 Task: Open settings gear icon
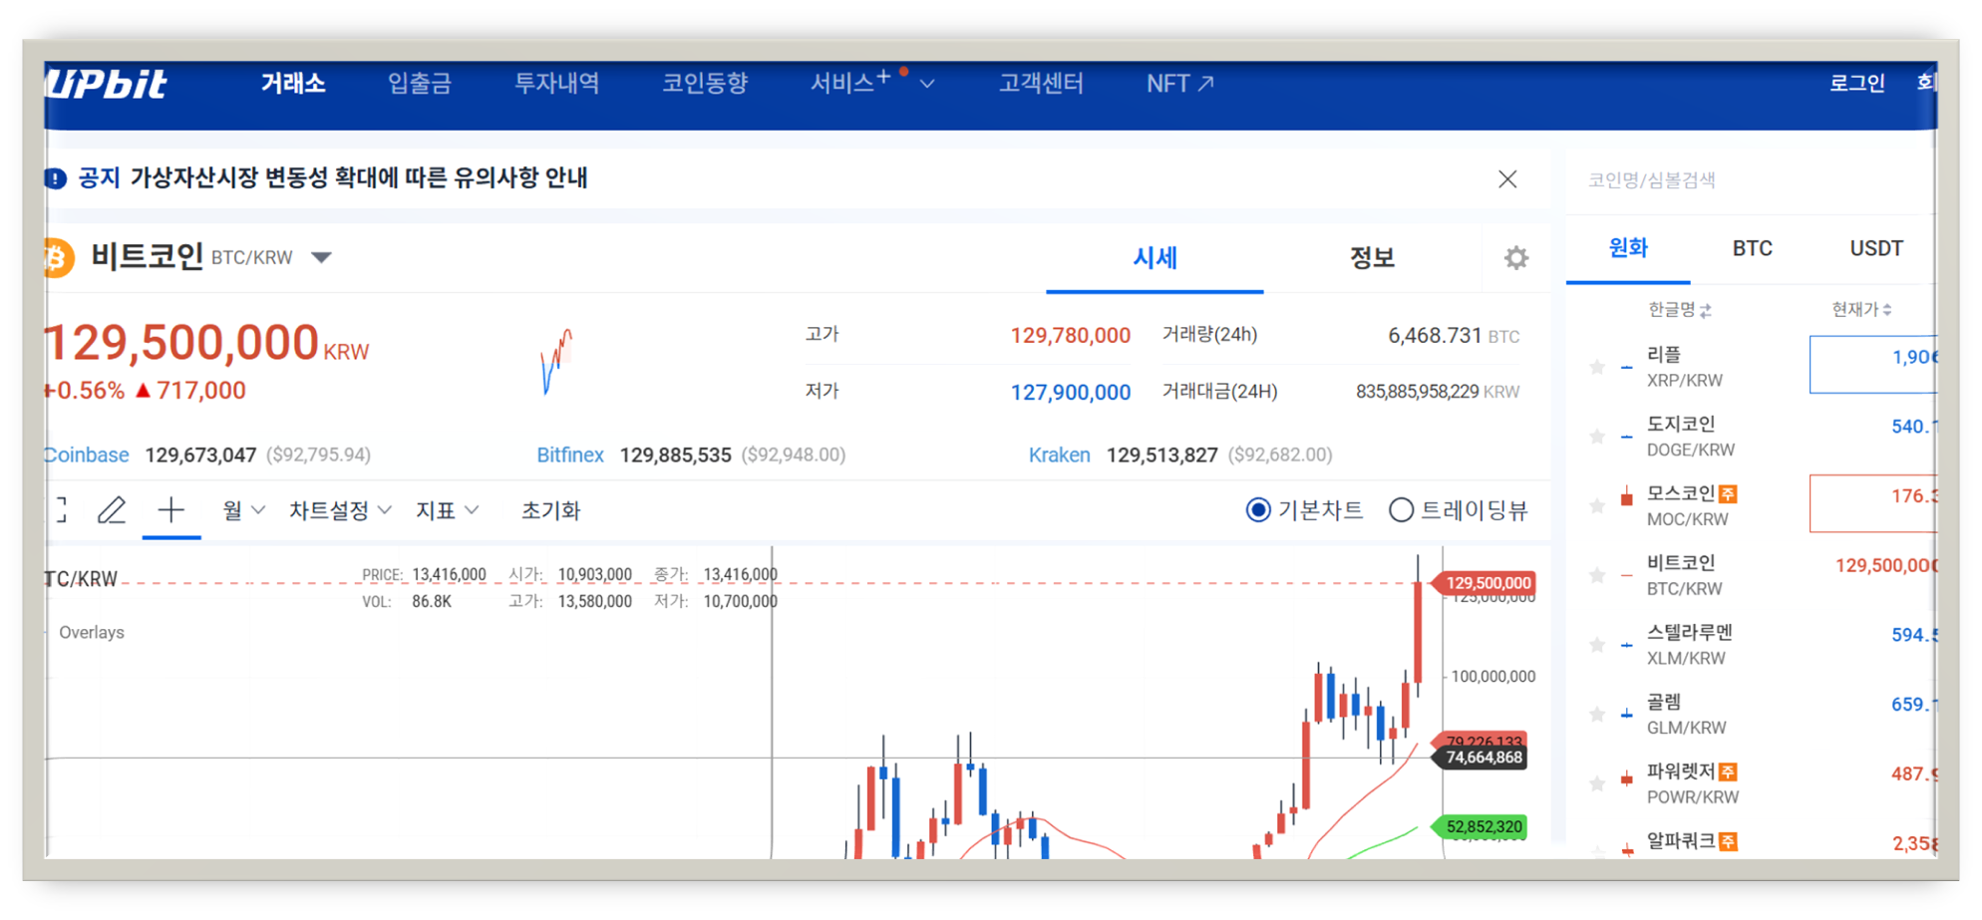point(1516,258)
